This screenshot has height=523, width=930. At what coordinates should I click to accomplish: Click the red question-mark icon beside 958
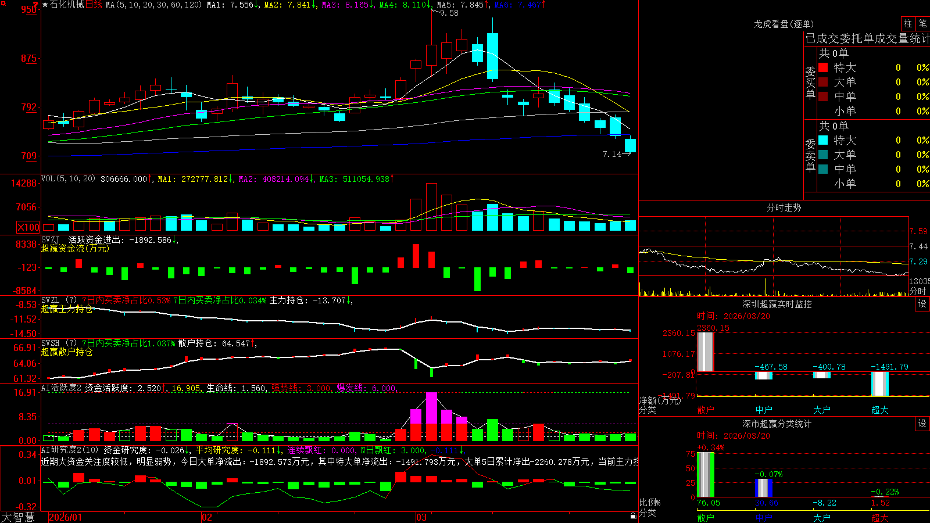pyautogui.click(x=36, y=5)
